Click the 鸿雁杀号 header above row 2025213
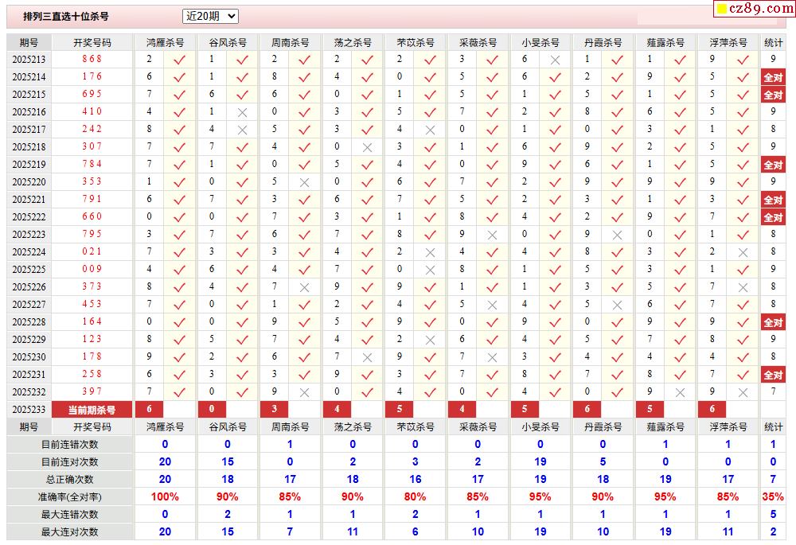Screen dimensions: 796x545 pyautogui.click(x=165, y=43)
